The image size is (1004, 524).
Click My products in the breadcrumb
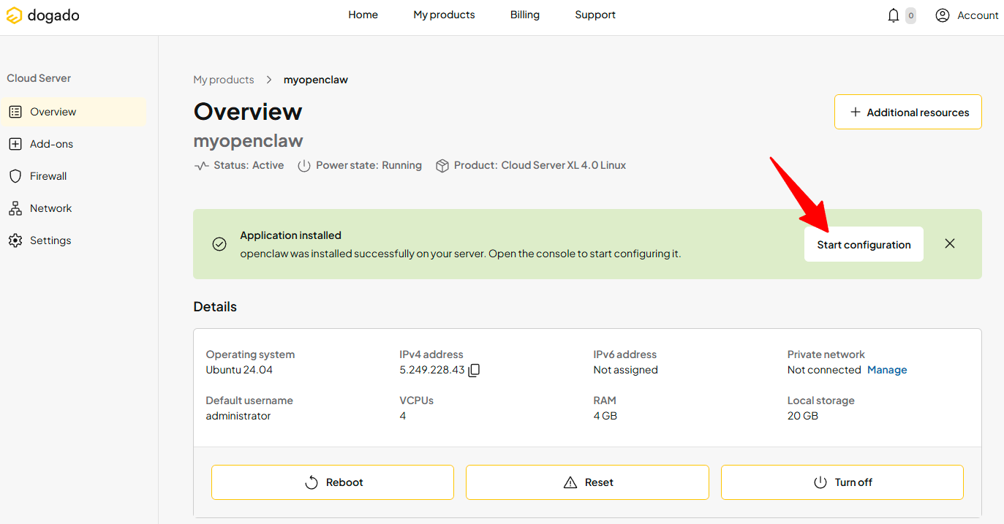point(224,80)
